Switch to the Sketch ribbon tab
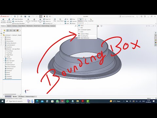This screenshot has width=157, height=118. pyautogui.click(x=9, y=26)
